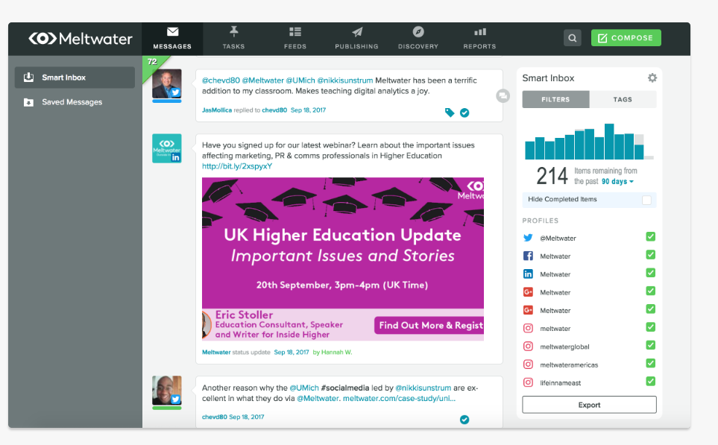Uncheck the meltwater Instagram profile
This screenshot has width=718, height=445.
point(650,327)
